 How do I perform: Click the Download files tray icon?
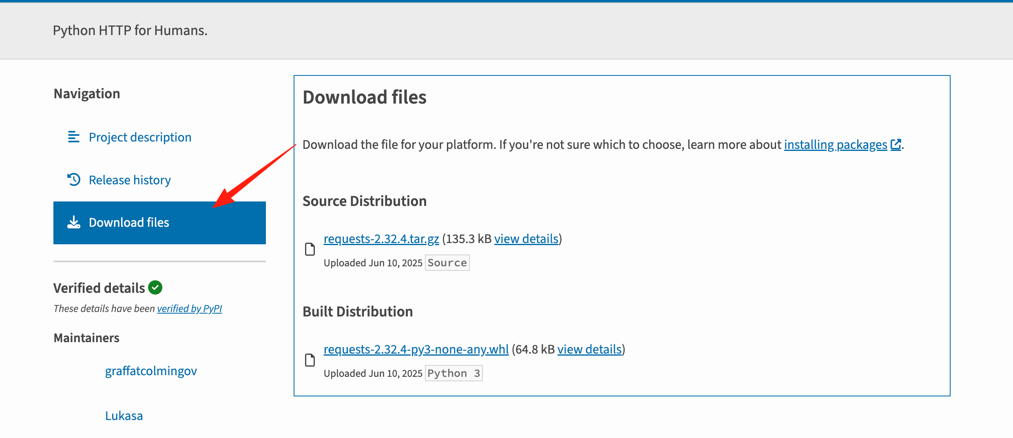[73, 222]
